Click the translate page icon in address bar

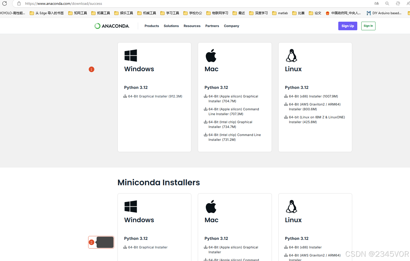coord(377,3)
